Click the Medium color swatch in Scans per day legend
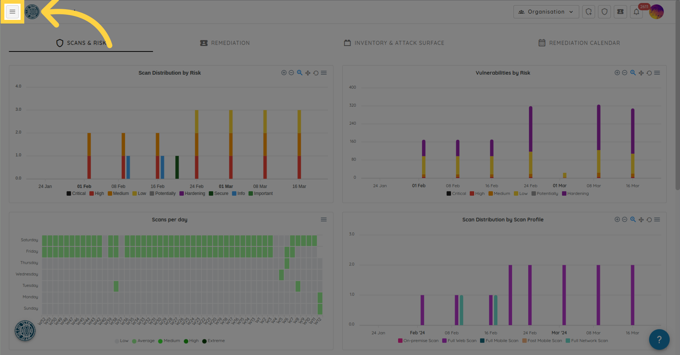Screen dimensions: 680x355 point(160,341)
